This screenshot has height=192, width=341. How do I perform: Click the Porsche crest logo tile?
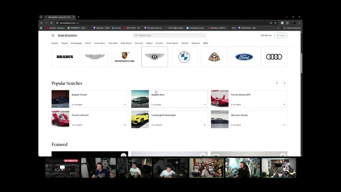pyautogui.click(x=124, y=57)
